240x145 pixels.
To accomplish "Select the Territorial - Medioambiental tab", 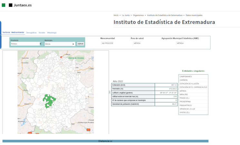I will pos(13,33).
